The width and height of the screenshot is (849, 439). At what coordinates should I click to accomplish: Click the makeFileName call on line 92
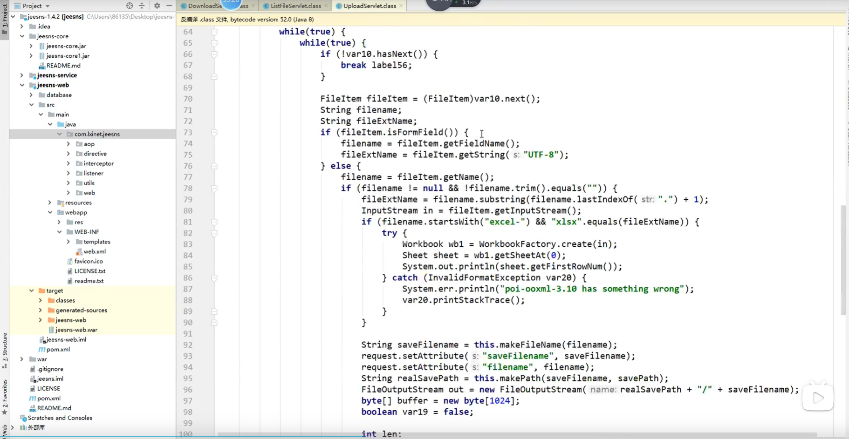pyautogui.click(x=530, y=344)
